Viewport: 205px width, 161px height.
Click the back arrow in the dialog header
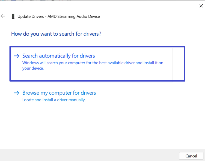click(3, 16)
